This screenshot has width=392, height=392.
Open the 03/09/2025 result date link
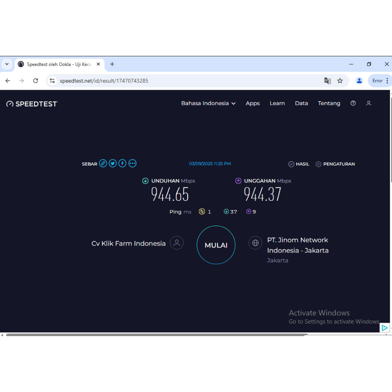coord(210,163)
